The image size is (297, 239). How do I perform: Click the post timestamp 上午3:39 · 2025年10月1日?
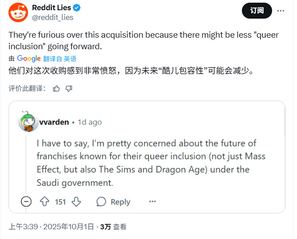[51, 227]
